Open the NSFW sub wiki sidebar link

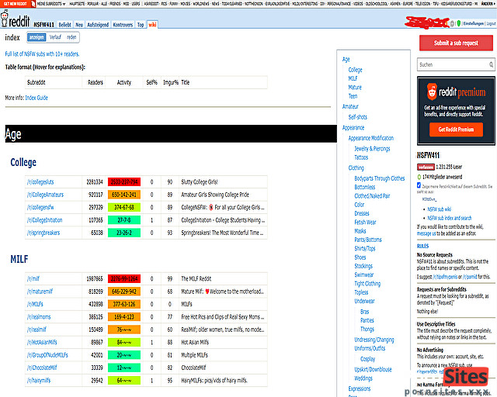point(439,209)
